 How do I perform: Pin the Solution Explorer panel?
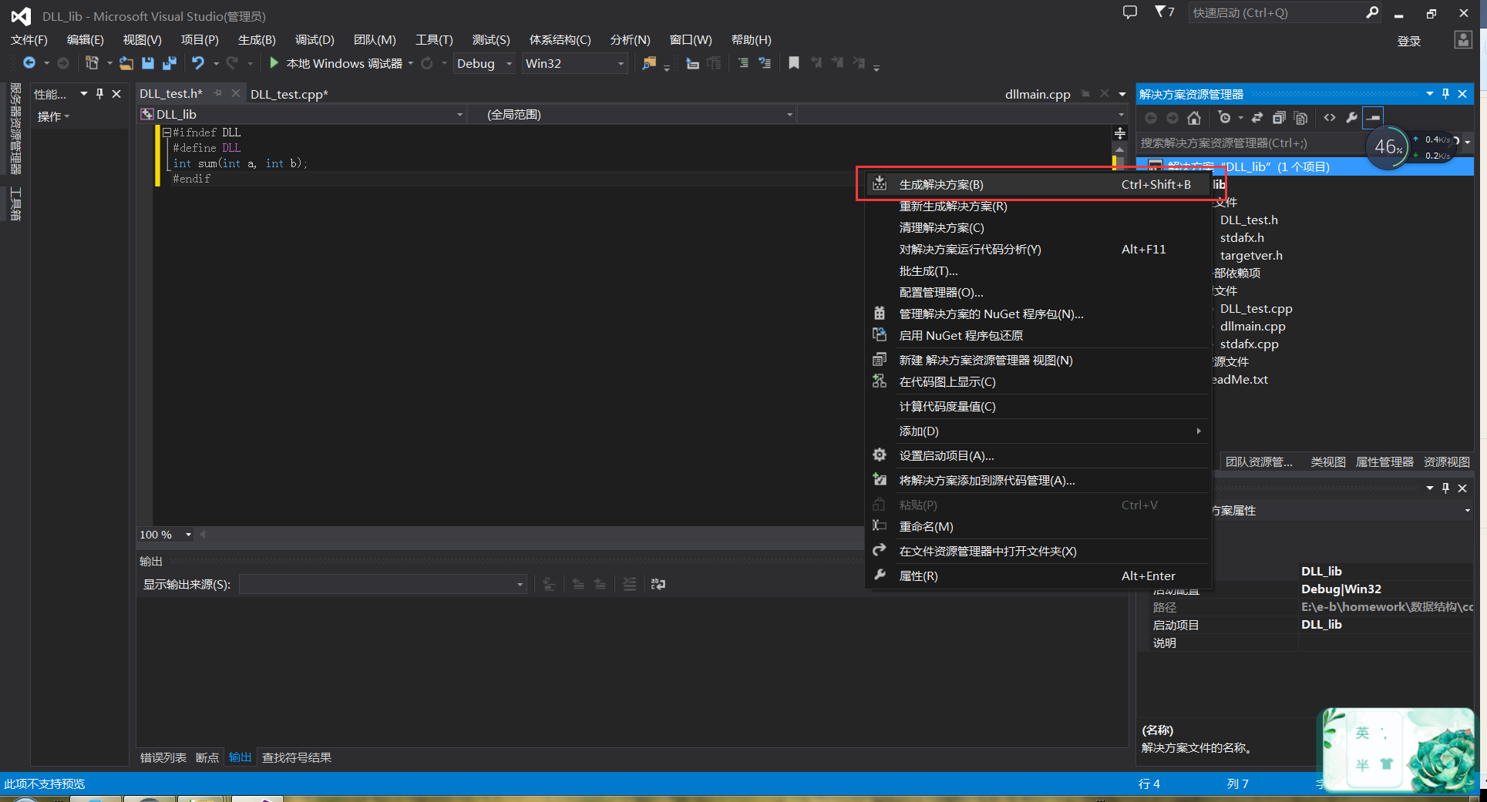(1445, 94)
